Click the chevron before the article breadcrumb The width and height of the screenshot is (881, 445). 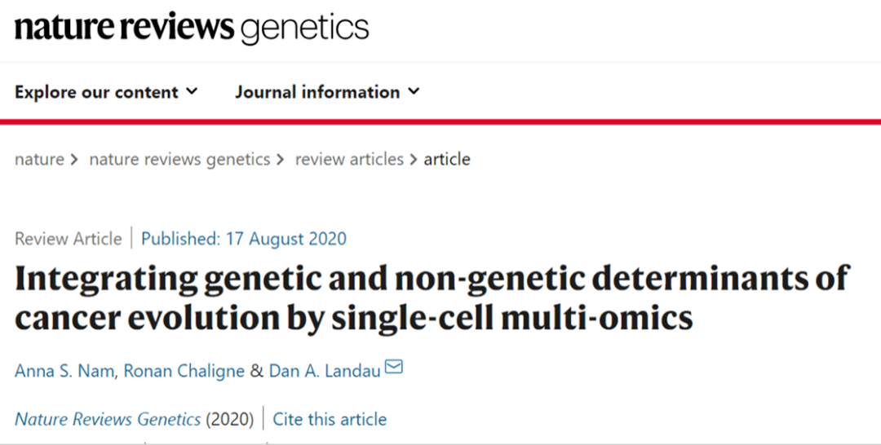(414, 160)
